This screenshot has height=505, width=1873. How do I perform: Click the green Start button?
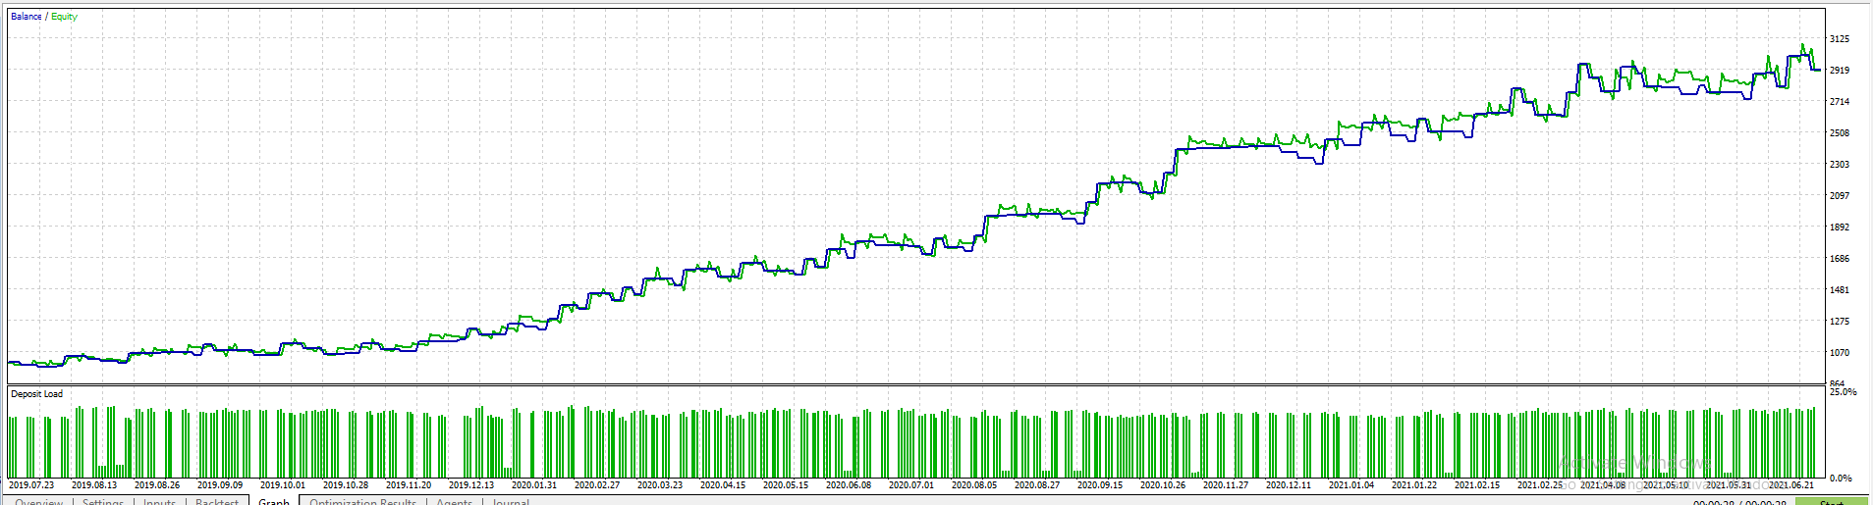pos(1832,502)
